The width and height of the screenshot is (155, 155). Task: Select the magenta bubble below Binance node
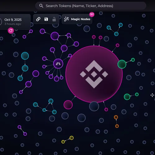tap(68, 105)
